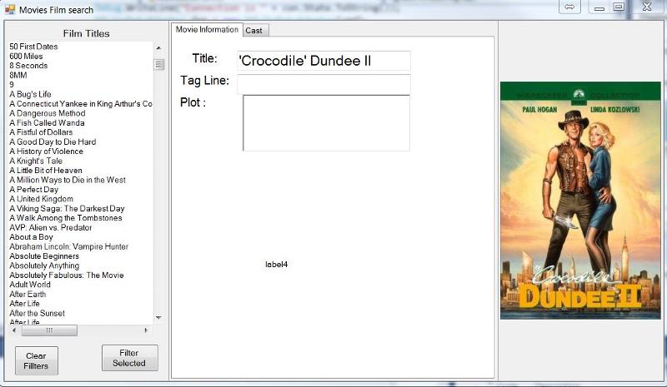Screen dimensions: 667x387
Task: Select the Movie Information tab
Action: (207, 30)
